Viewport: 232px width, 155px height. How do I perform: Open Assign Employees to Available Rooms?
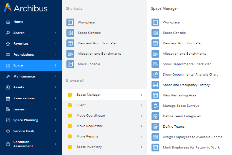coord(192,137)
